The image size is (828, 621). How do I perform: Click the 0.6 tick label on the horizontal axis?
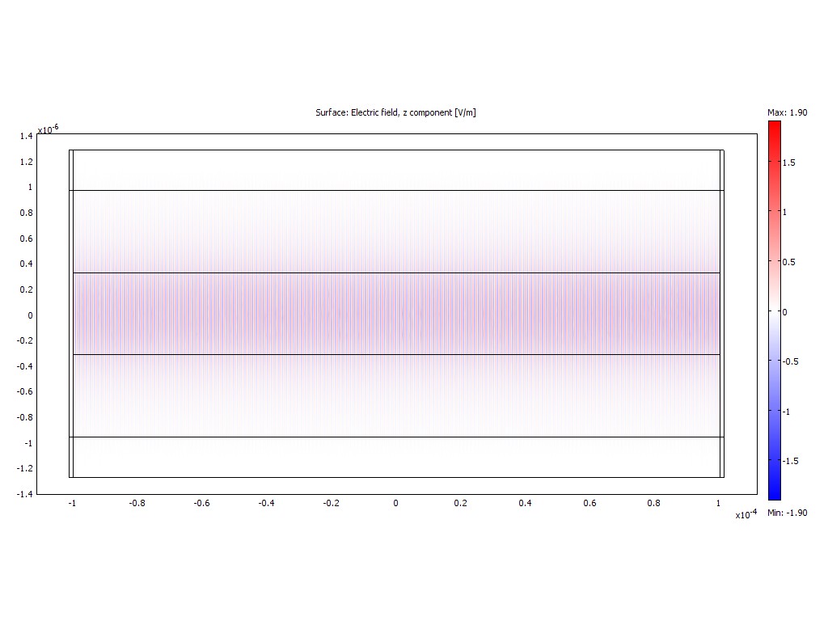tap(589, 503)
